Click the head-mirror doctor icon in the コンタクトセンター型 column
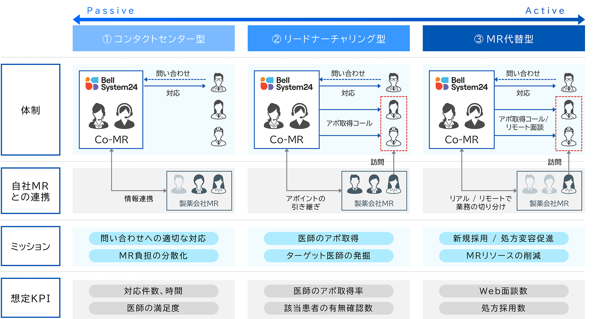 219,137
